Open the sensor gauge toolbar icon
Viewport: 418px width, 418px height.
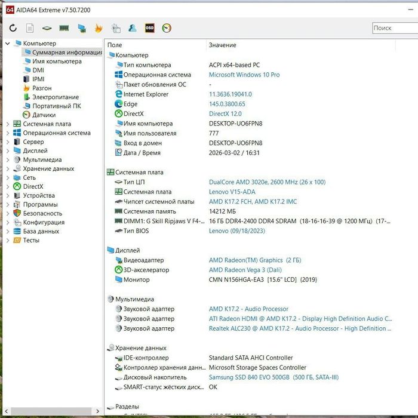pyautogui.click(x=167, y=28)
